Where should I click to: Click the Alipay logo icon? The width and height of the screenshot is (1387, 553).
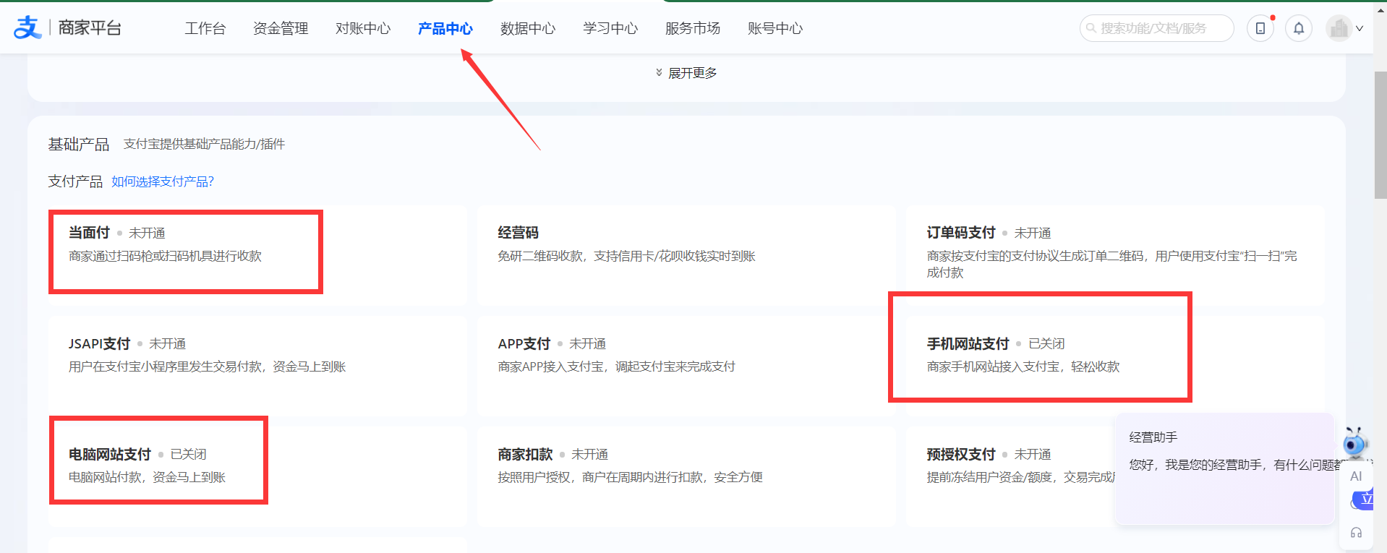(27, 27)
